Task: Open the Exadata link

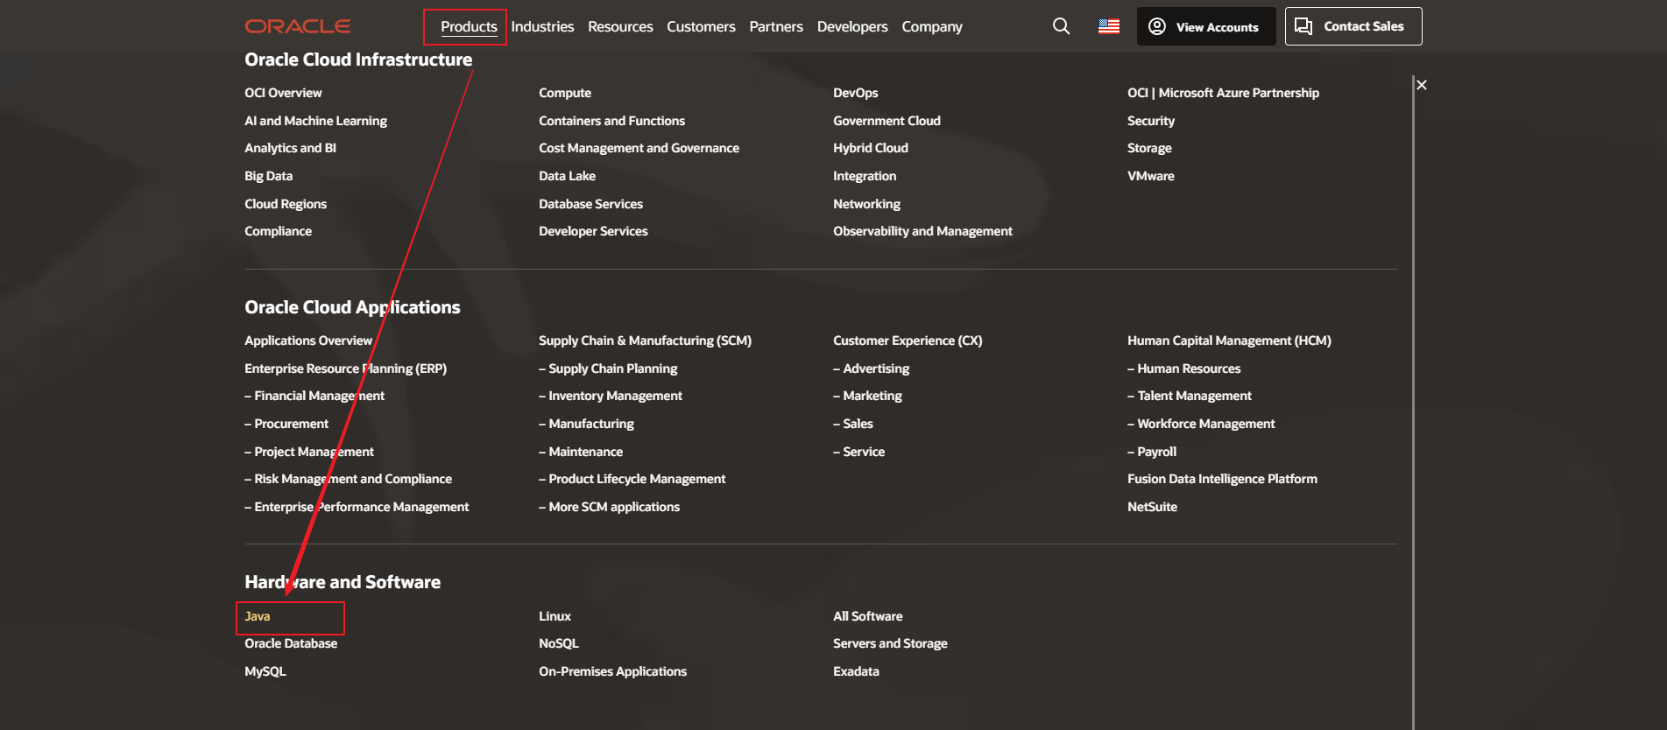Action: 856,671
